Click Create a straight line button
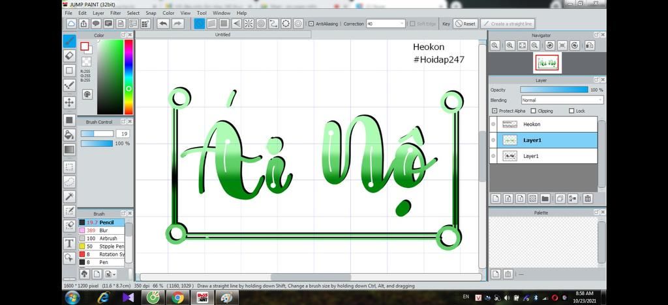The height and width of the screenshot is (305, 668). click(508, 24)
